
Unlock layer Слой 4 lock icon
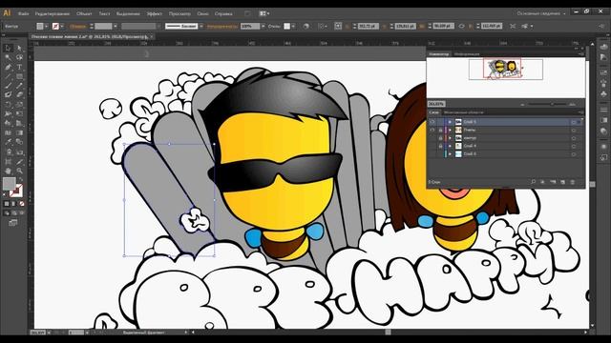440,146
